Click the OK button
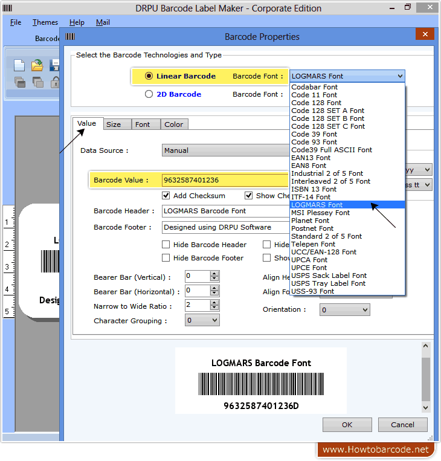 347,425
